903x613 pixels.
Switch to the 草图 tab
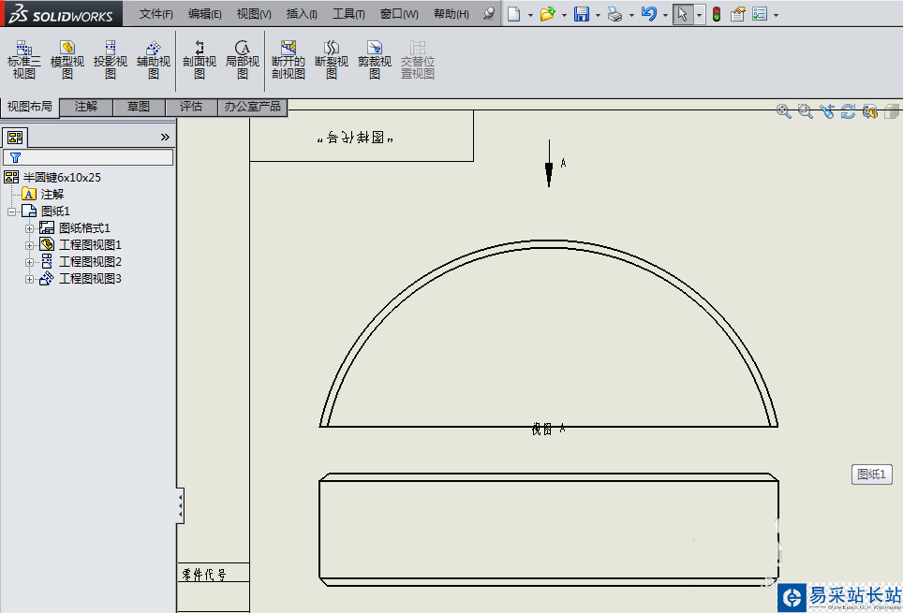(139, 107)
